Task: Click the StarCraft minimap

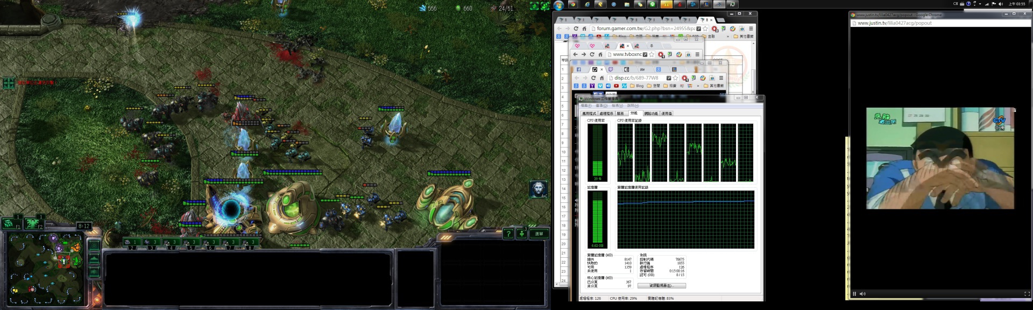Action: tap(45, 268)
